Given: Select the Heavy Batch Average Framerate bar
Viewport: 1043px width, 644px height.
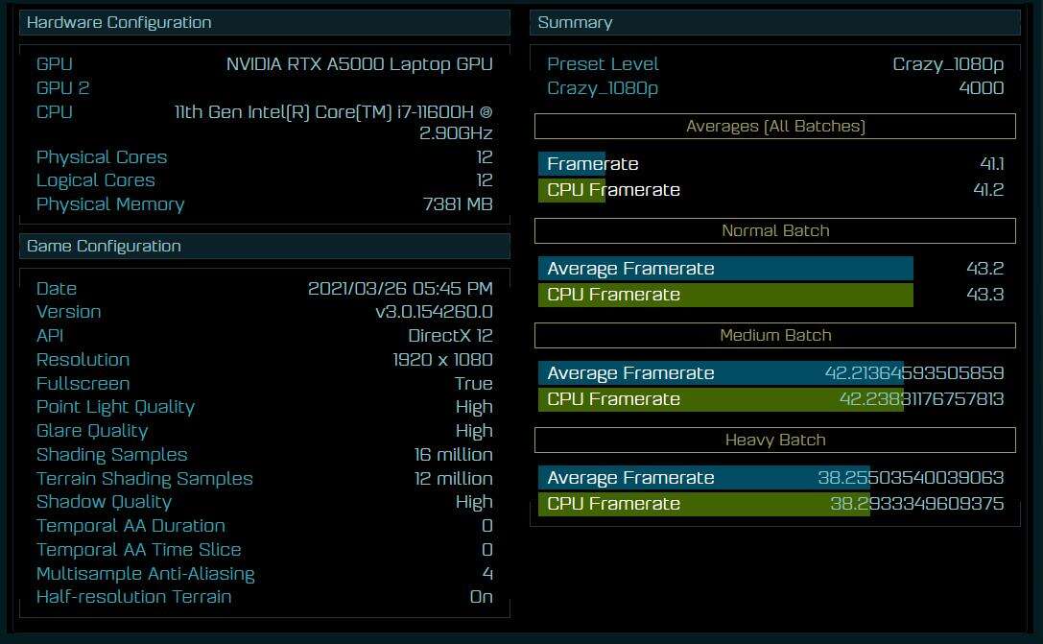Looking at the screenshot, I should pyautogui.click(x=705, y=477).
